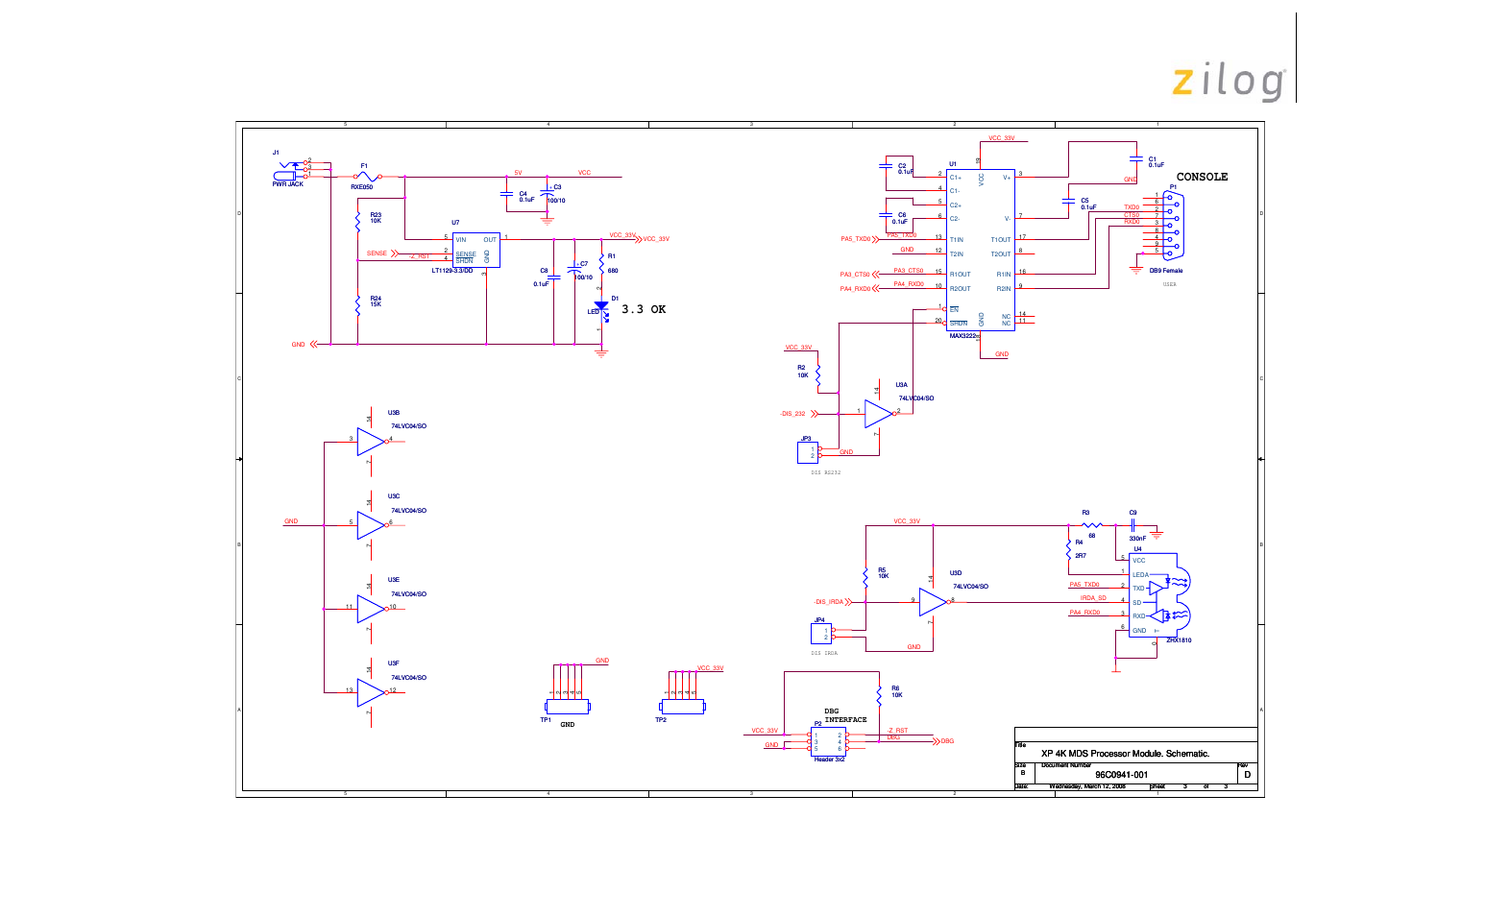Screen dimensions: 1510x916
Task: Select the U3A inverter gate
Action: [x=879, y=414]
